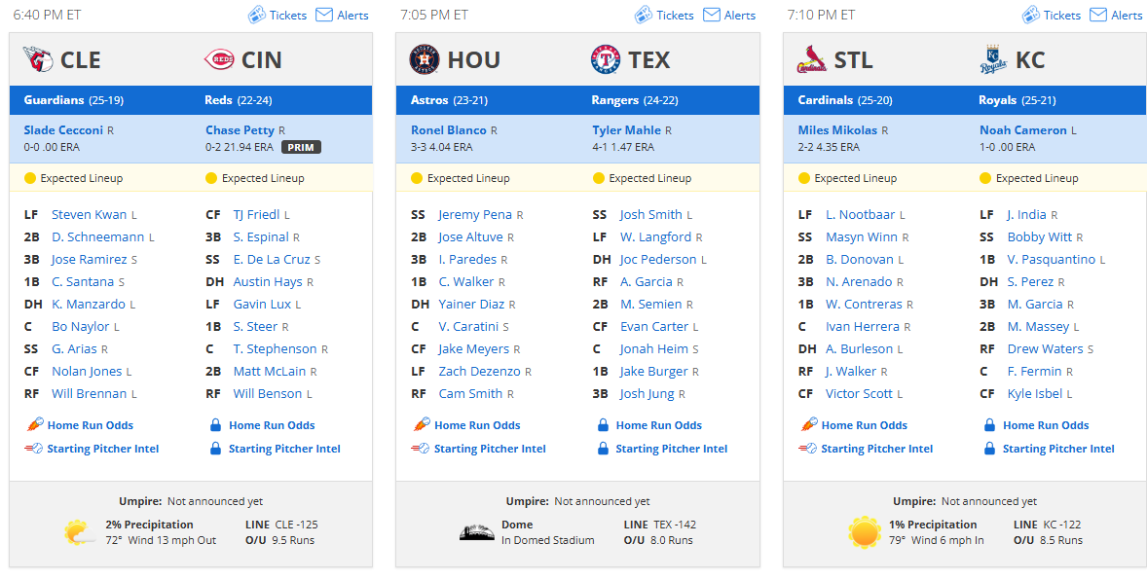Click the Cincinnati Reds team logo
1147x580 pixels.
(219, 59)
